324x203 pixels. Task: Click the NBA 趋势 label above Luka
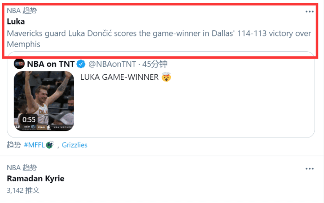[22, 10]
